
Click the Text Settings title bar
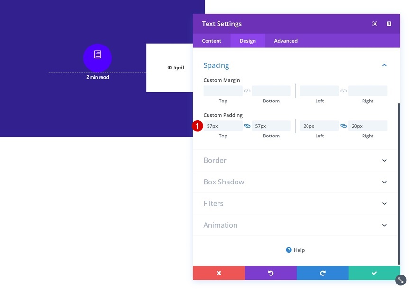297,24
